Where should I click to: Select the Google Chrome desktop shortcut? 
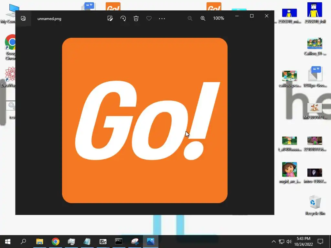(x=10, y=47)
